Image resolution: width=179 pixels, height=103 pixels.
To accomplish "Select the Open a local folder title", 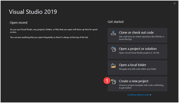I will coord(133,65).
